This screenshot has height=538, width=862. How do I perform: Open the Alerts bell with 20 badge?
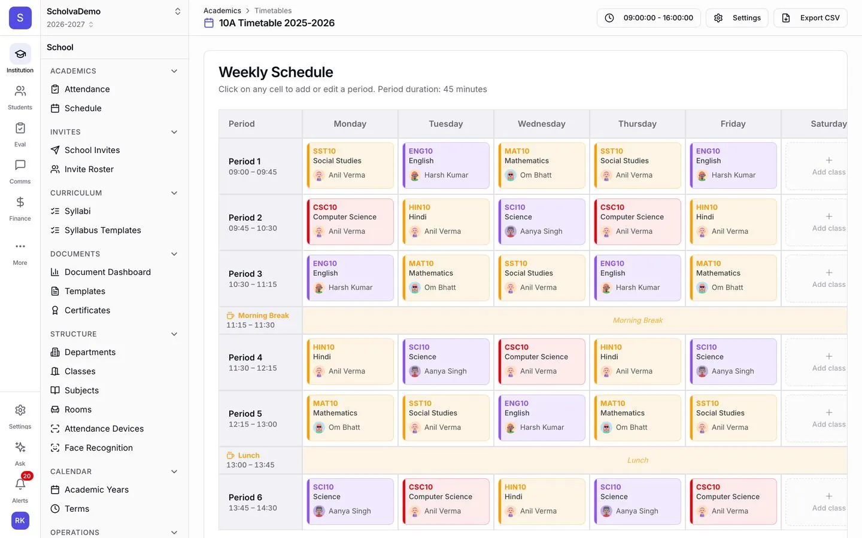point(20,484)
